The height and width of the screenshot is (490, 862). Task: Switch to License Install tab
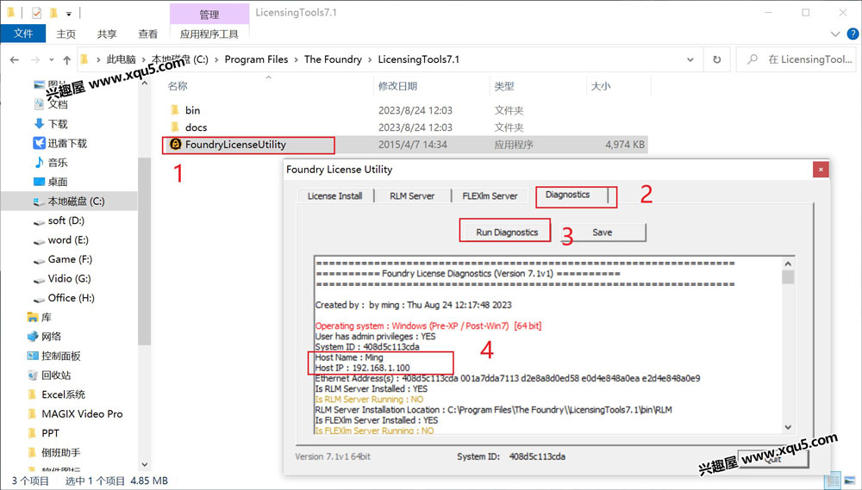click(x=334, y=196)
